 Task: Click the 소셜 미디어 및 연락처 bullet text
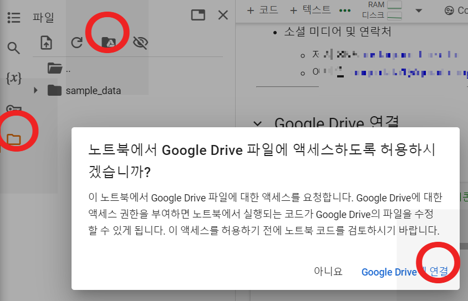(338, 32)
